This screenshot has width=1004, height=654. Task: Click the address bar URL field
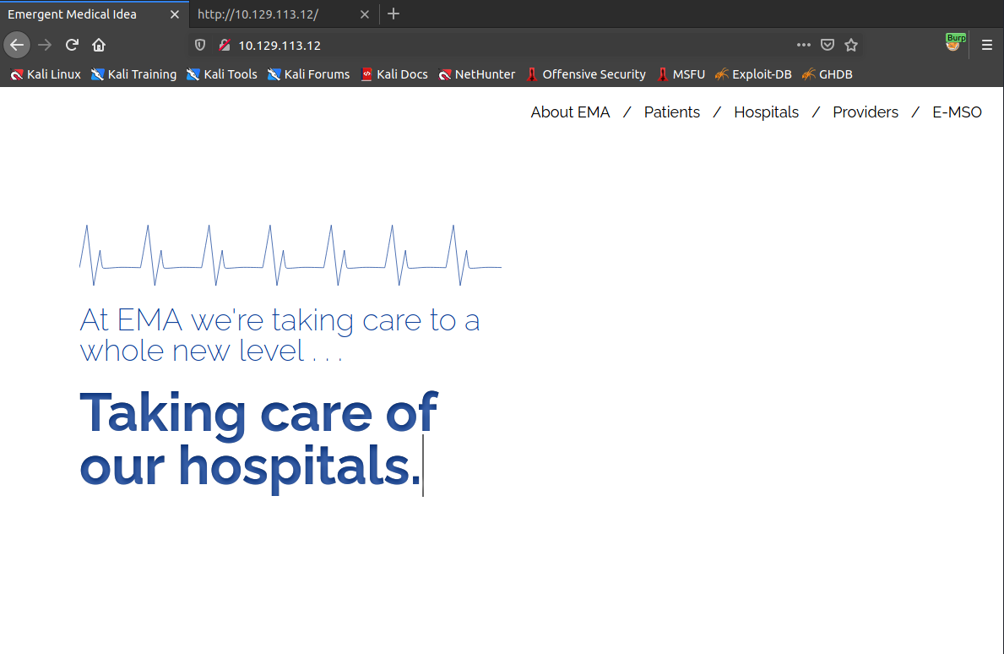(x=507, y=46)
